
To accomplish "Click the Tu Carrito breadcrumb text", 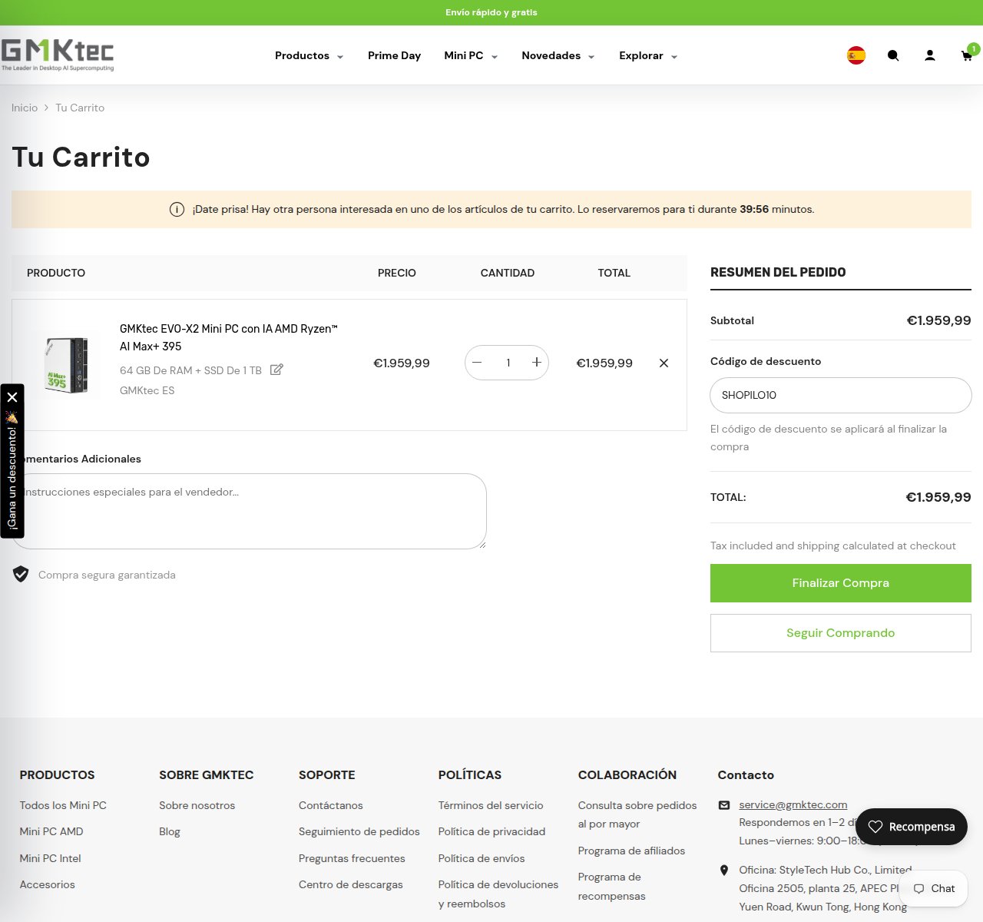I will (80, 108).
